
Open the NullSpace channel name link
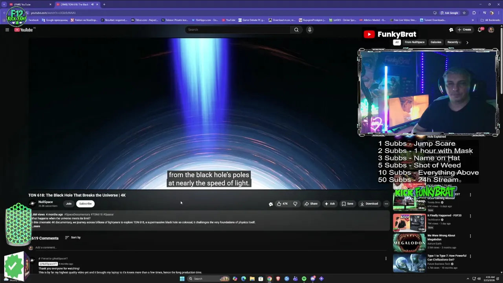pyautogui.click(x=46, y=202)
